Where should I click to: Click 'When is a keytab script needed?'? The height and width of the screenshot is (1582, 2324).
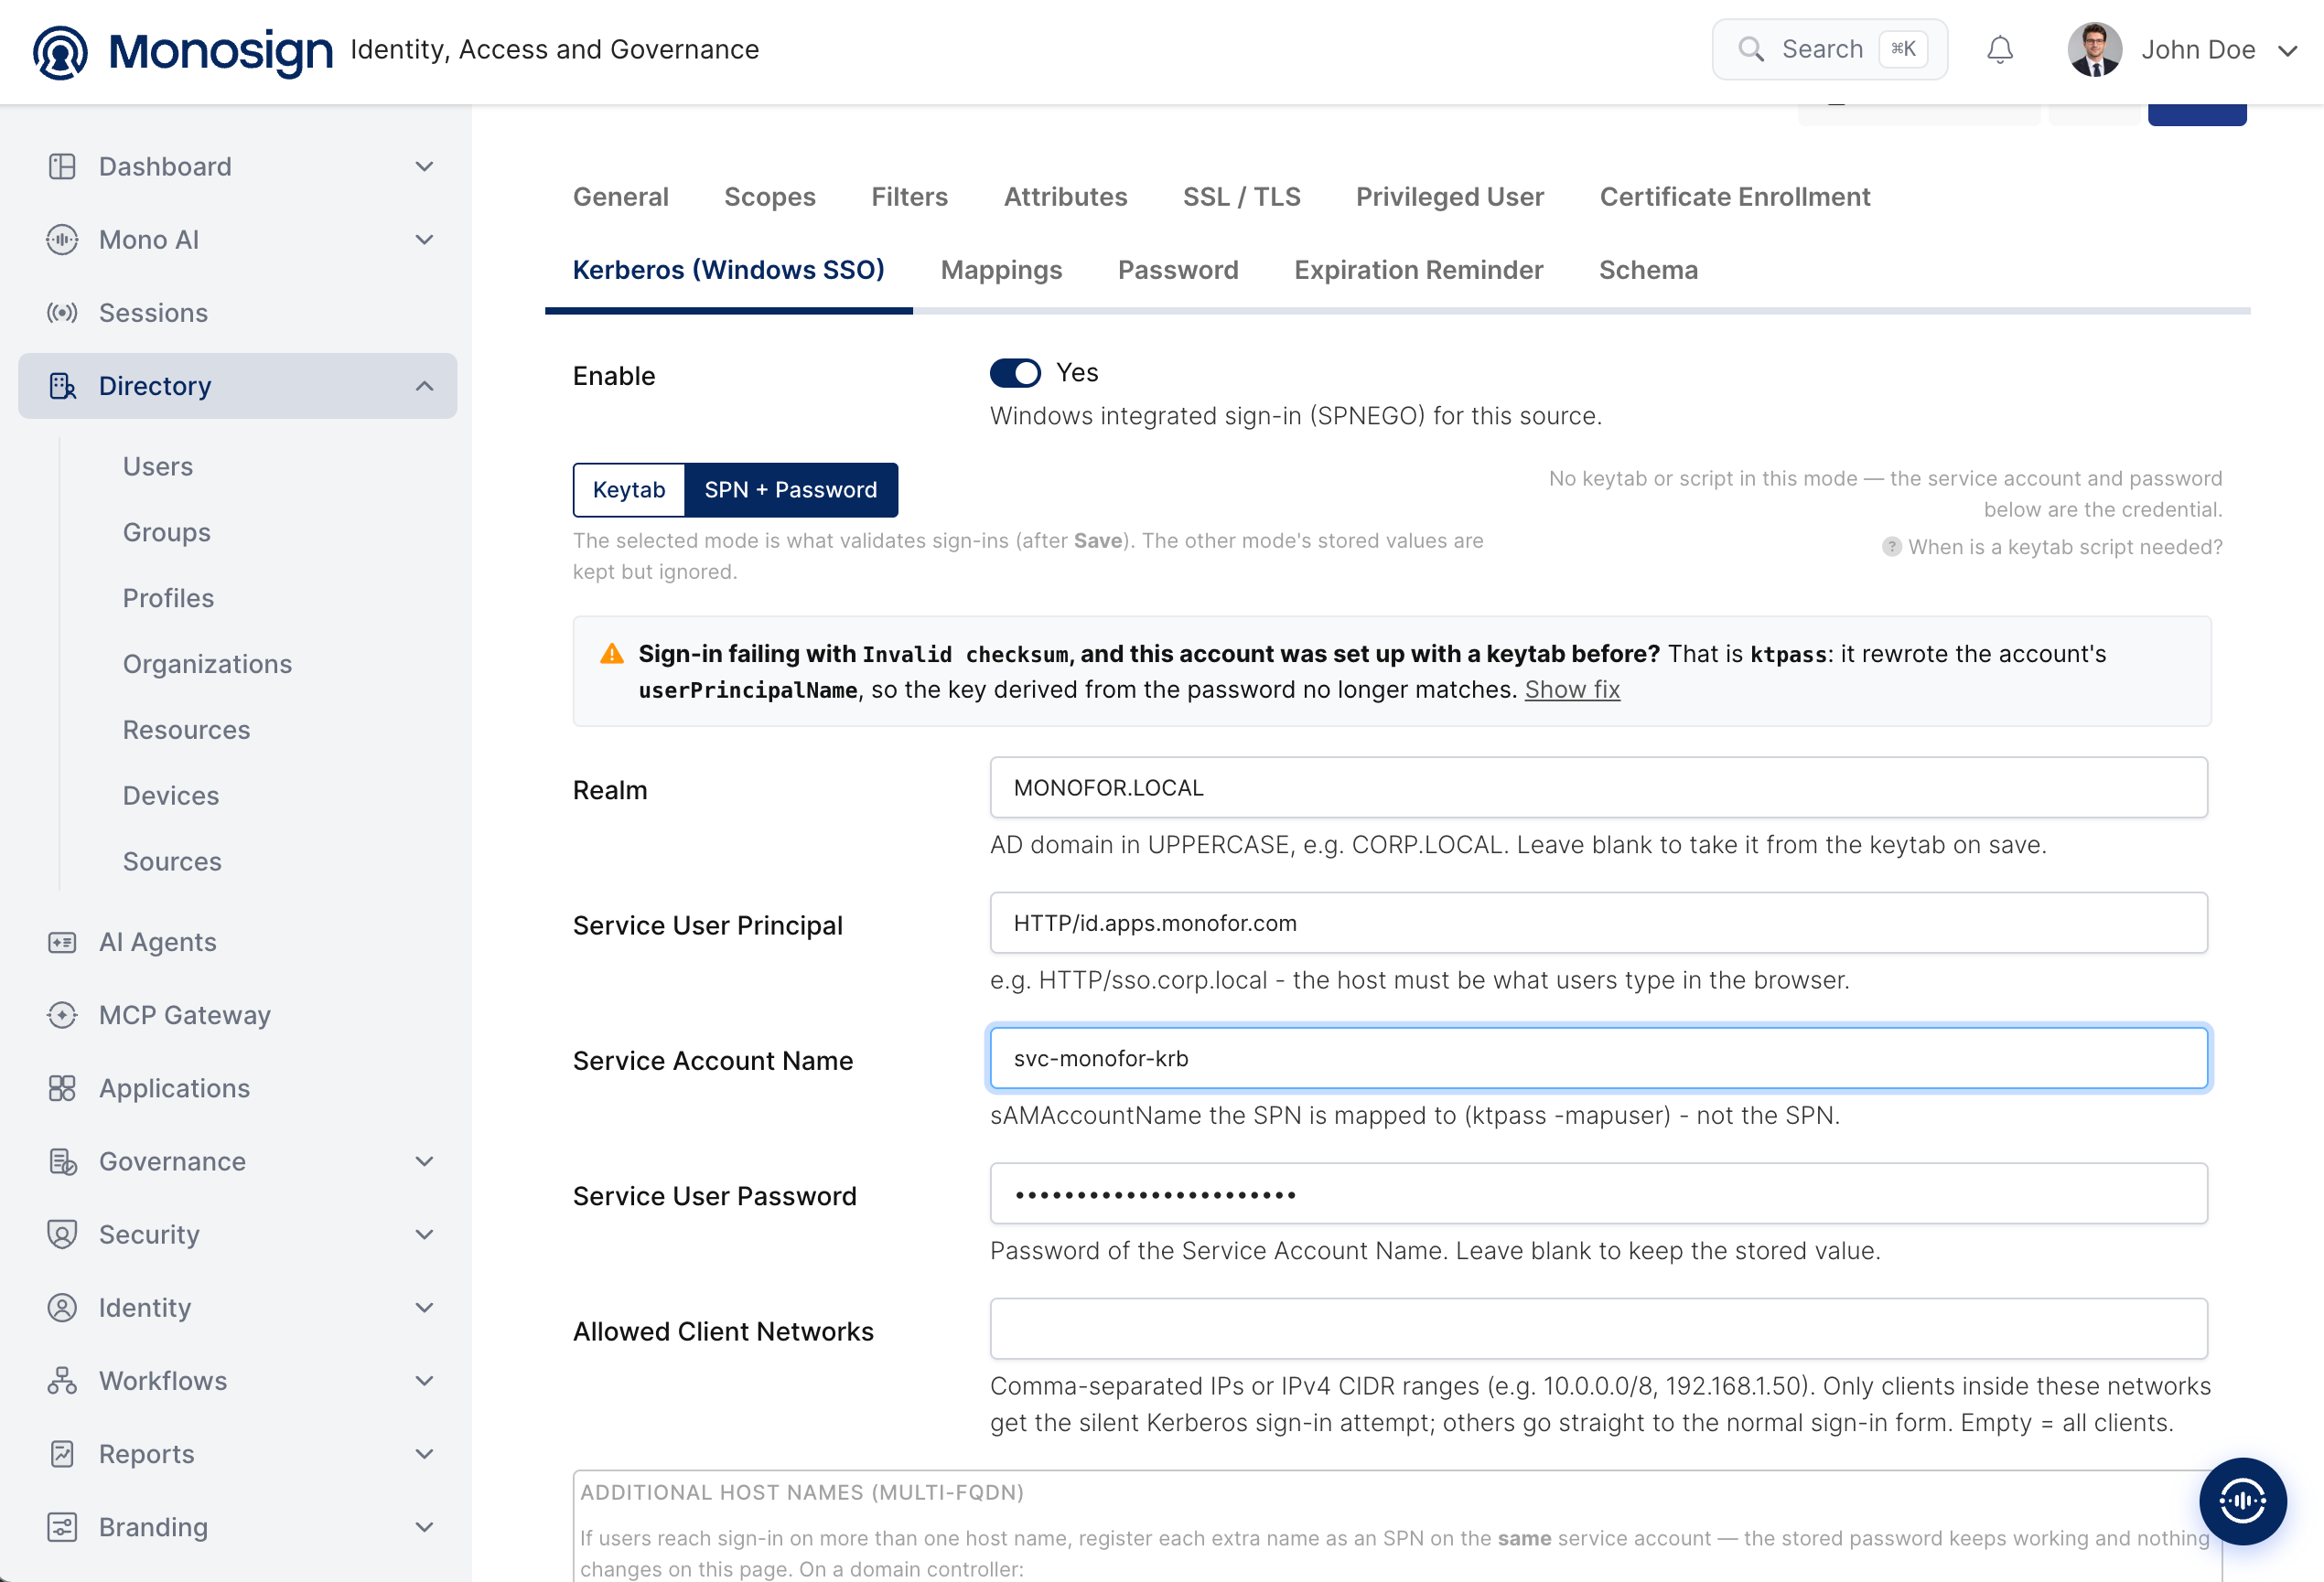(2065, 547)
